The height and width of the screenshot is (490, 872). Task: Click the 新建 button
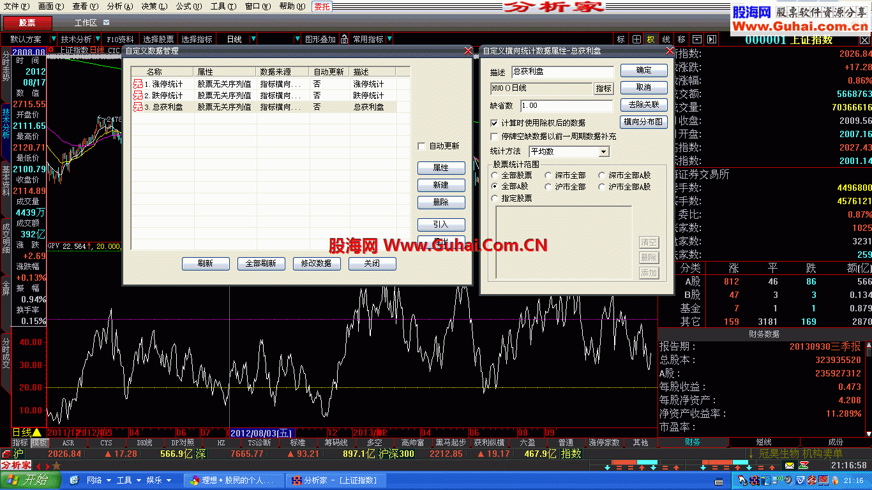[x=441, y=185]
